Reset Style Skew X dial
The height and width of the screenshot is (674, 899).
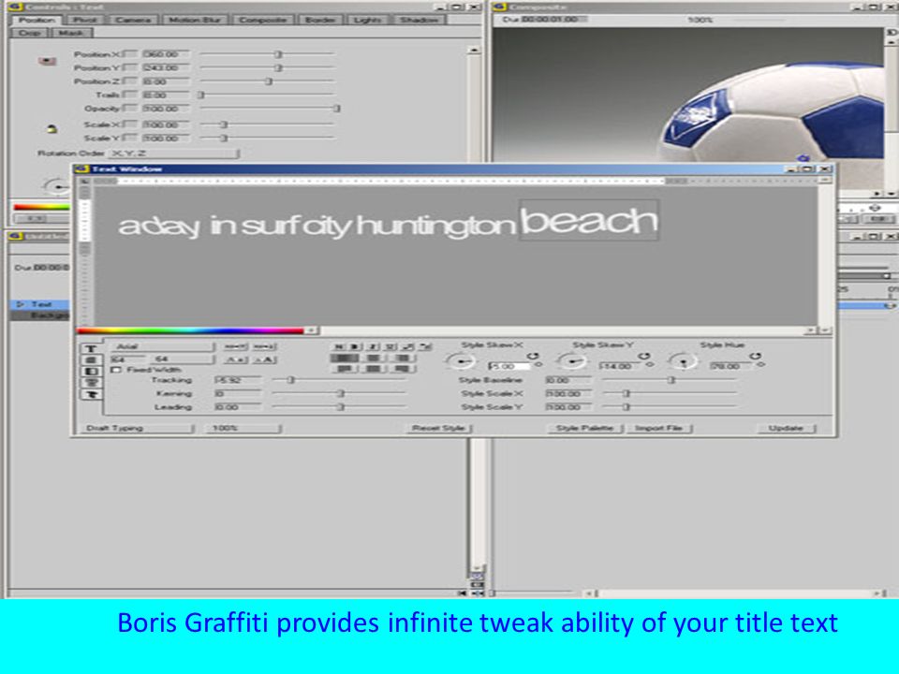coord(533,356)
